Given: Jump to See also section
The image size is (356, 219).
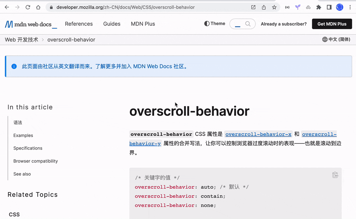Looking at the screenshot, I should click(x=22, y=174).
